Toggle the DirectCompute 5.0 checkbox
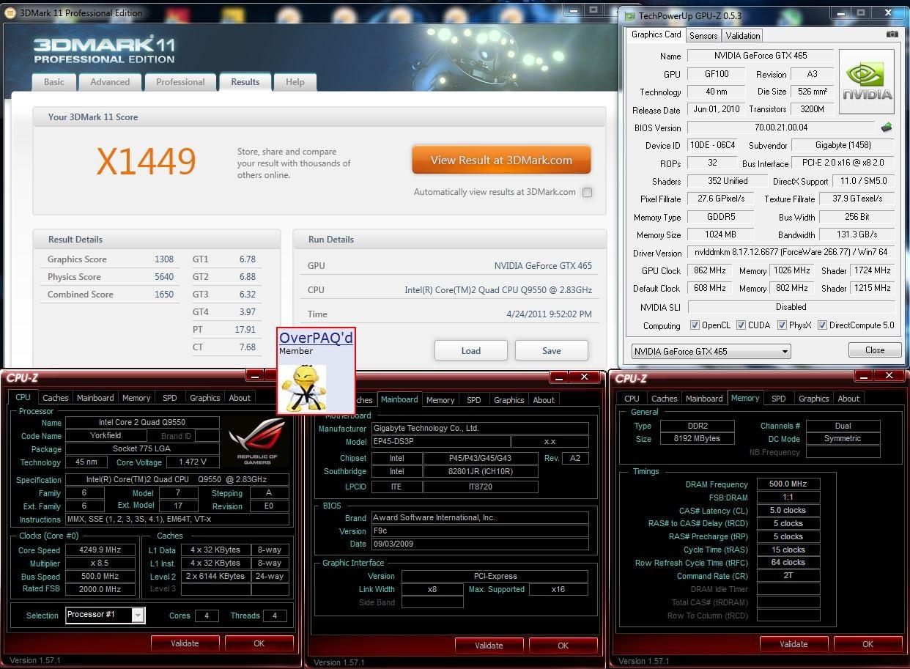 (822, 325)
